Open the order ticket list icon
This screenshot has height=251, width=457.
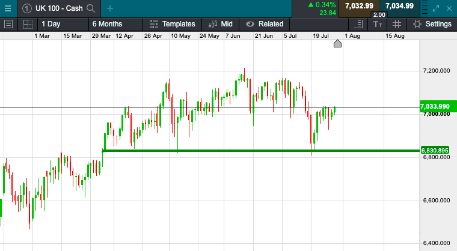[x=8, y=24]
